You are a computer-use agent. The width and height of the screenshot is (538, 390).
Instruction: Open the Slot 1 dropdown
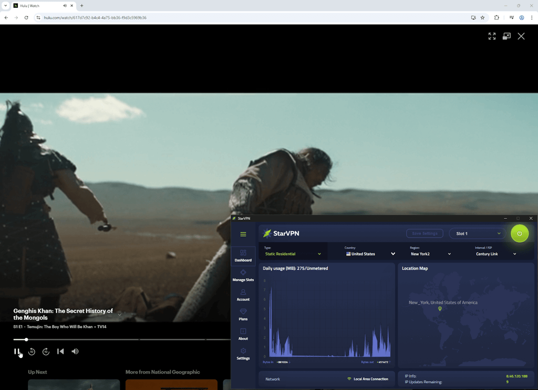coord(477,233)
